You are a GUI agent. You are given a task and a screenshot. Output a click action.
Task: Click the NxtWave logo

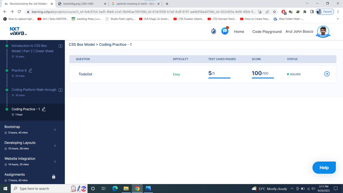point(19,31)
